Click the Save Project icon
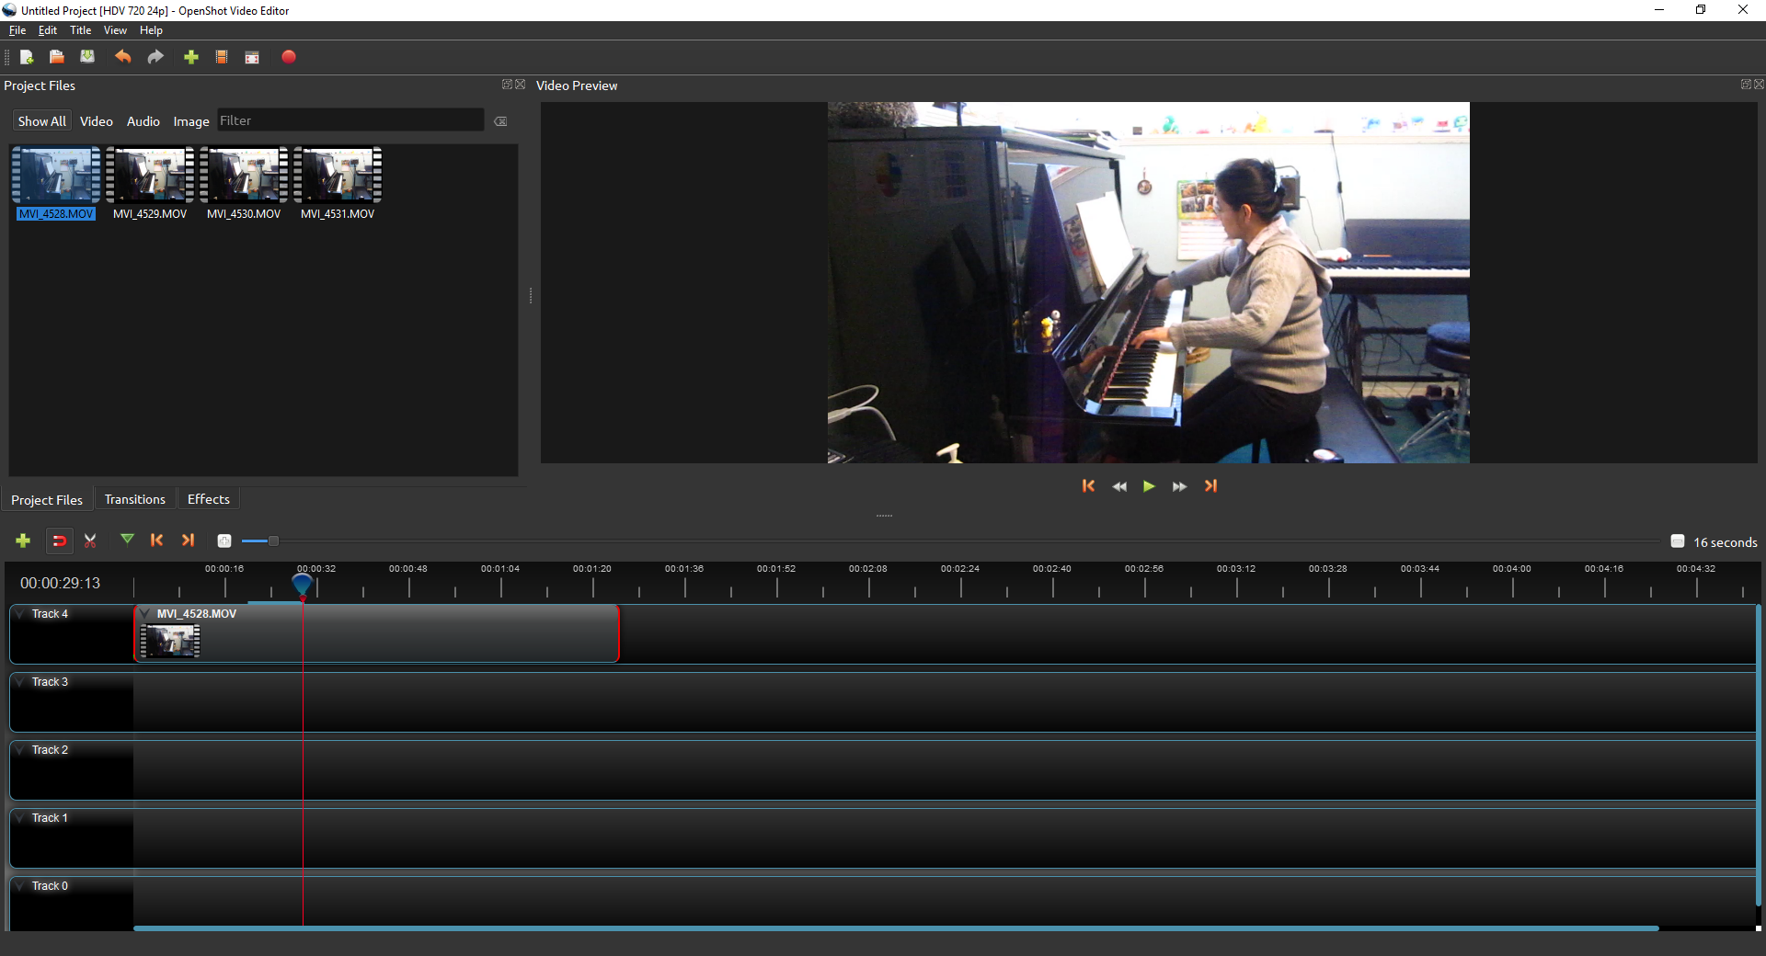Viewport: 1766px width, 956px height. [x=87, y=57]
